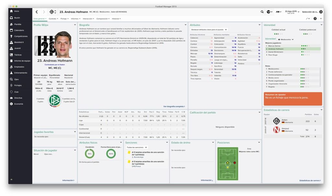Open the Calendario calendar icon
Viewport: 332px width, 196px height.
(x=11, y=30)
